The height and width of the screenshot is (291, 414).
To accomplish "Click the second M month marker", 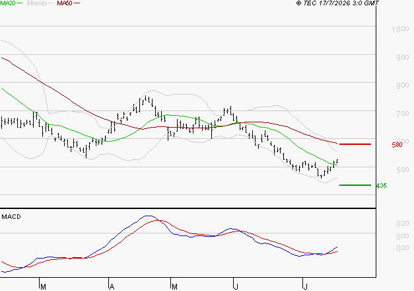I will click(174, 287).
